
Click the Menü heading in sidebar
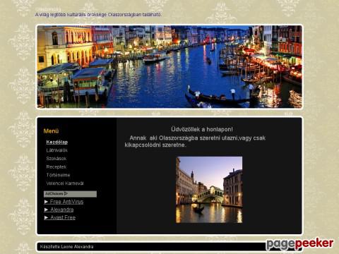point(51,131)
